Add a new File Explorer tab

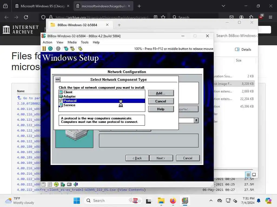[x=119, y=25]
